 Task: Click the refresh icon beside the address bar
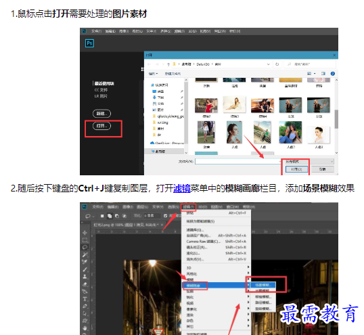tap(277, 64)
